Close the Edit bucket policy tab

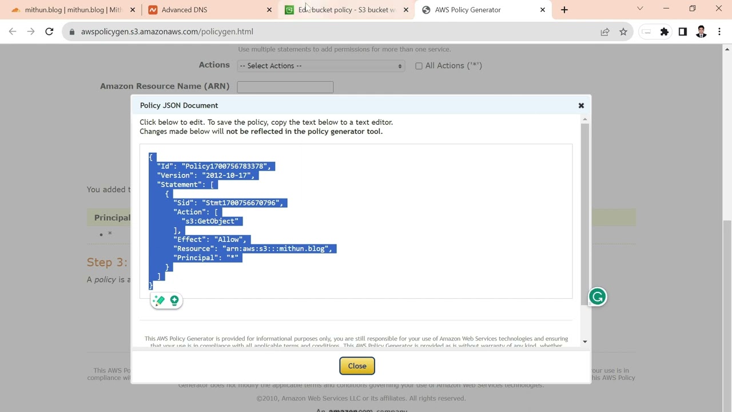[x=406, y=10]
